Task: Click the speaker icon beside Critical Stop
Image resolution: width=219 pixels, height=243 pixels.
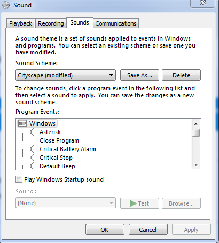Action: click(32, 158)
